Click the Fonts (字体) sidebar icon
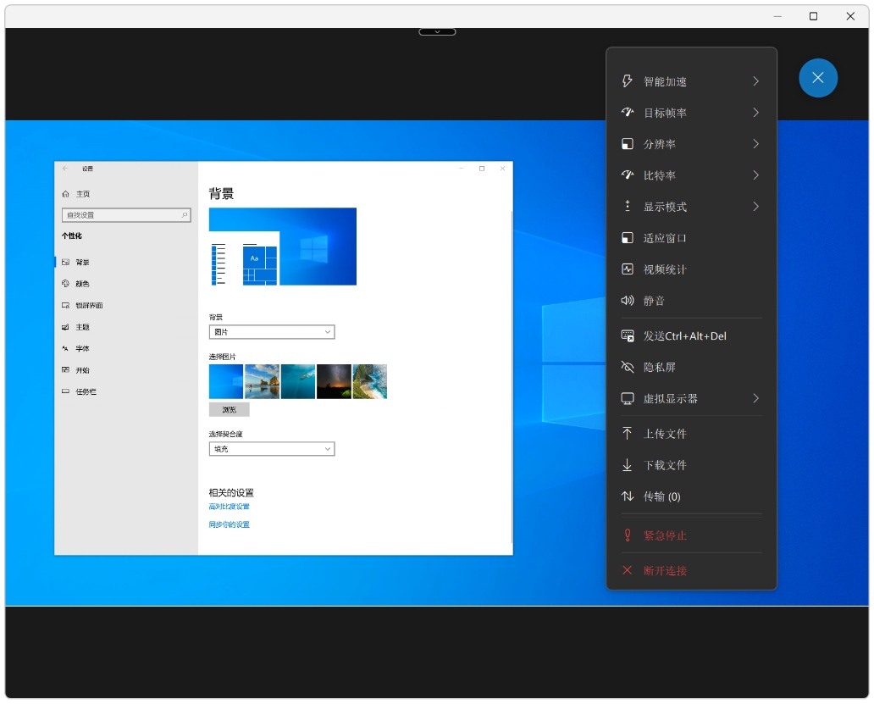 [65, 348]
